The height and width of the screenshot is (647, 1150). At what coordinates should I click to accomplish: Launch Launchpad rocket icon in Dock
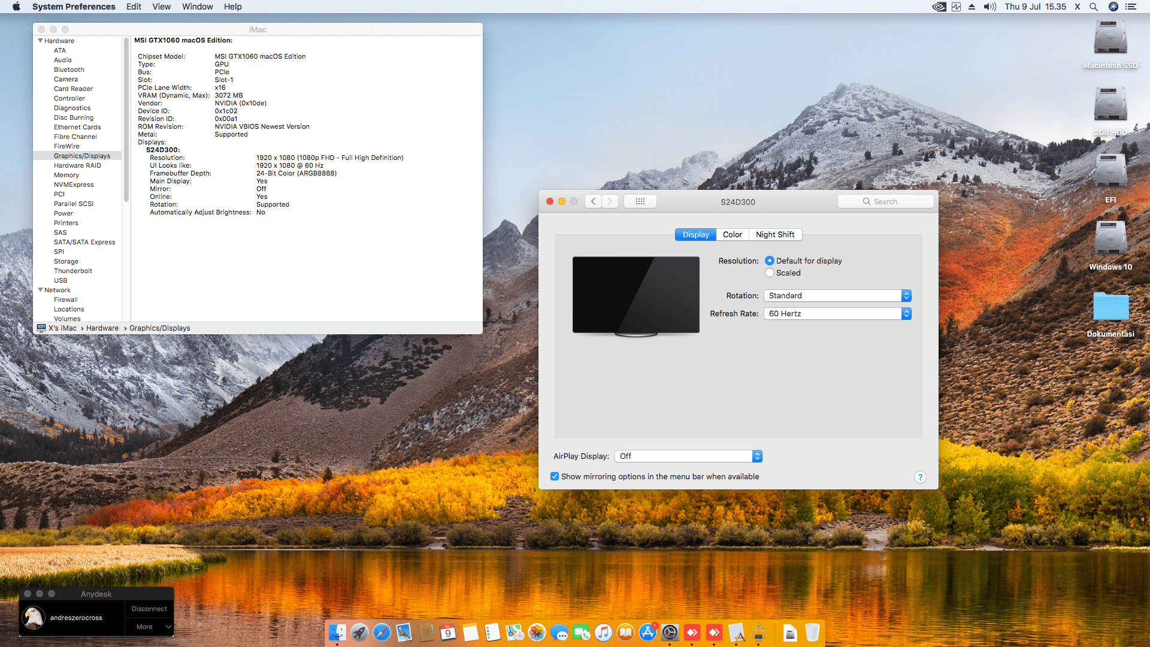(x=359, y=632)
